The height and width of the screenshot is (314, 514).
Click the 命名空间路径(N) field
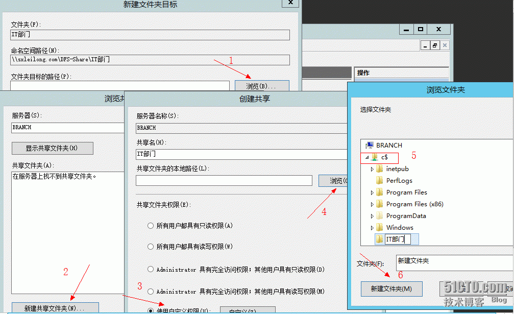[x=150, y=60]
